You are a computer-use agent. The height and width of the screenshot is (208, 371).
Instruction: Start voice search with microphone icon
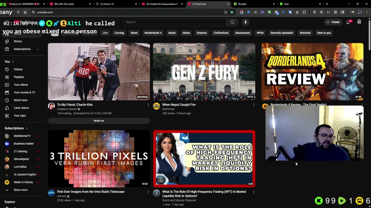[245, 22]
